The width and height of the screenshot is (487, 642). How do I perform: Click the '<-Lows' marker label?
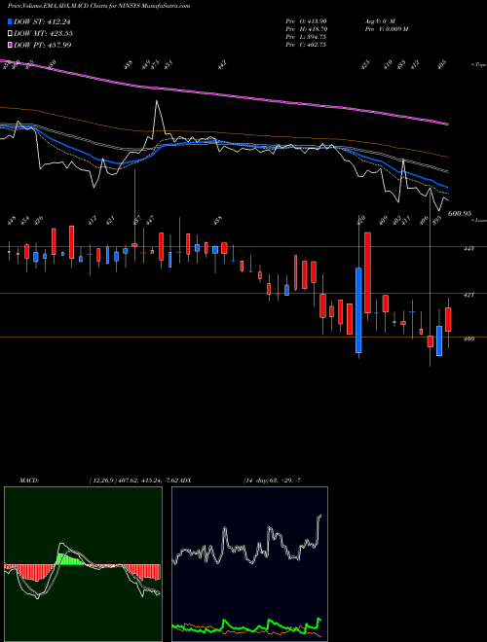pyautogui.click(x=478, y=220)
